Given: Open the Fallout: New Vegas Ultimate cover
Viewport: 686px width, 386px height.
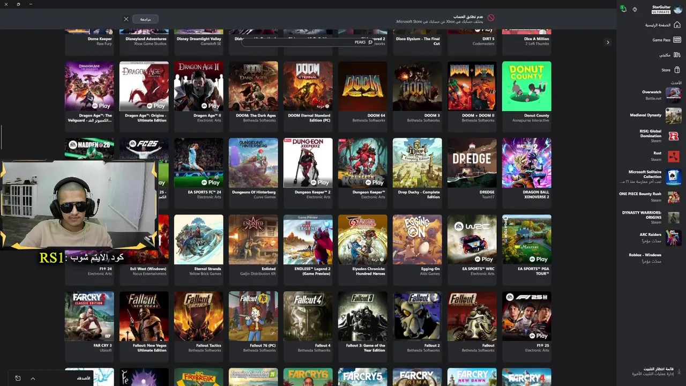Looking at the screenshot, I should coord(144,316).
